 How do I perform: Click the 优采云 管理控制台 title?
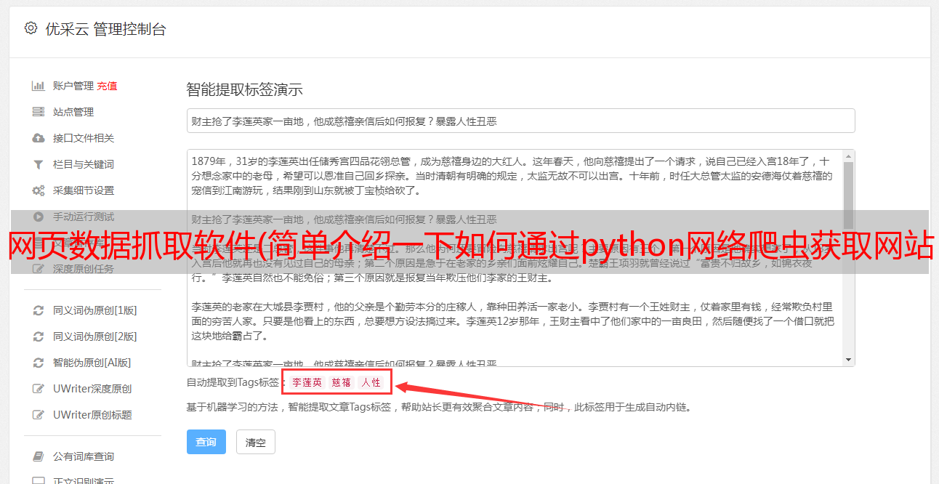105,29
